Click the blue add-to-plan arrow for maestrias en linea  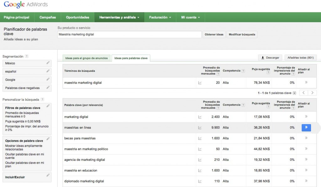(x=306, y=128)
